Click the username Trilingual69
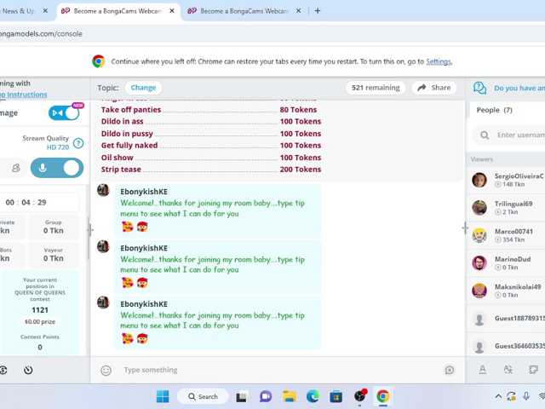Screen dimensions: 545x409 click(513, 204)
